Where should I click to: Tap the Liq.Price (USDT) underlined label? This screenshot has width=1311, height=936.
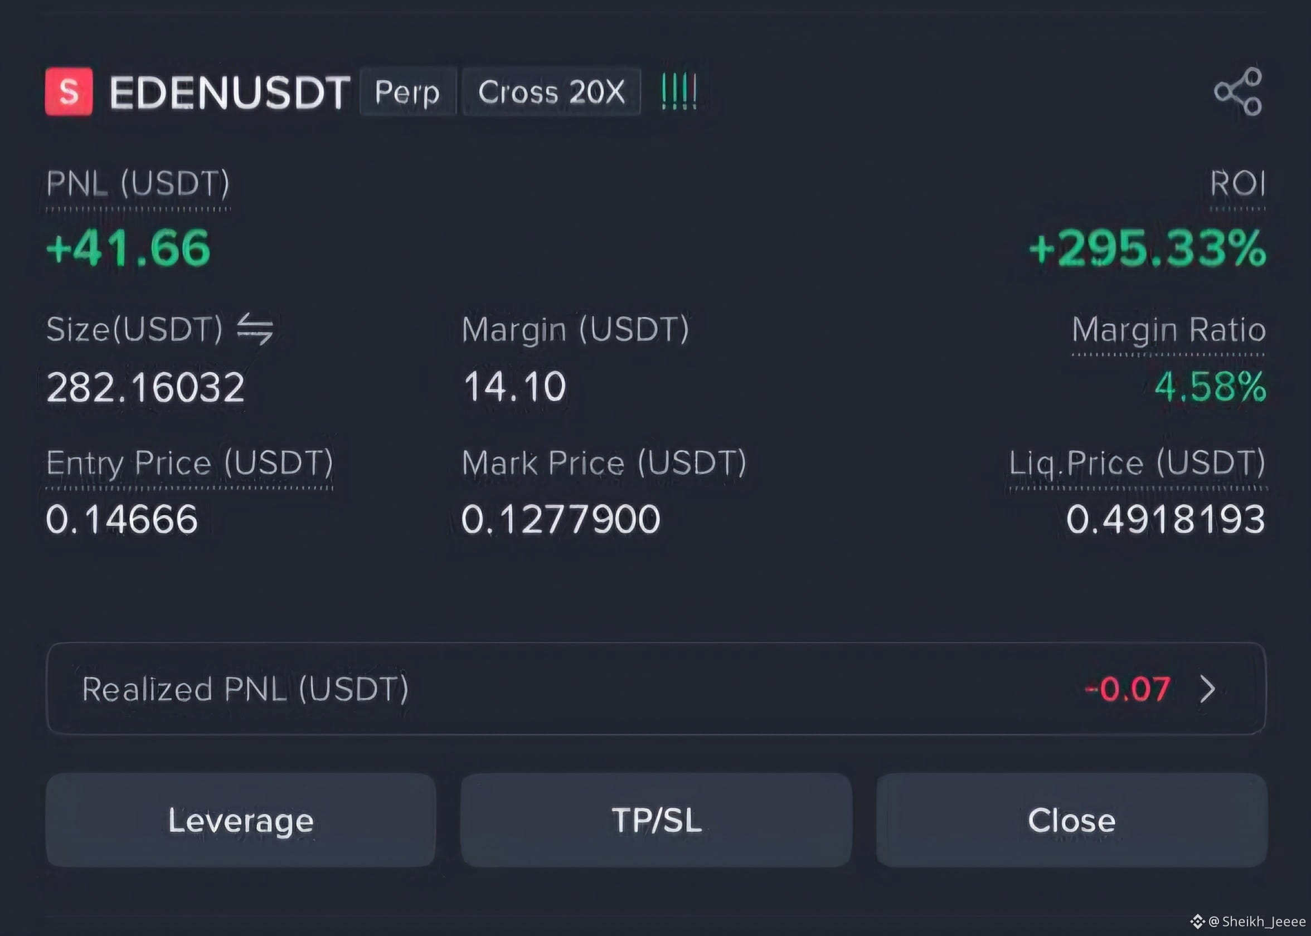pos(1137,464)
